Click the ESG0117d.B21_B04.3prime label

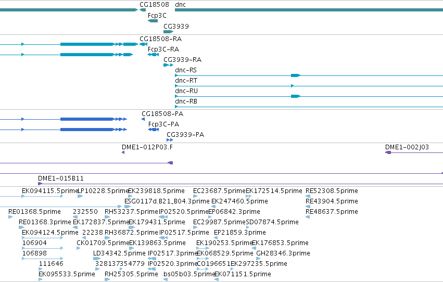(167, 201)
